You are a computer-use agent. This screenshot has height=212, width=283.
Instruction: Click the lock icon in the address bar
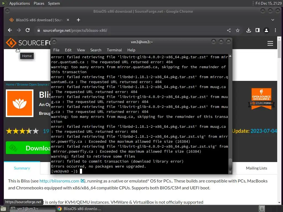tap(38, 30)
